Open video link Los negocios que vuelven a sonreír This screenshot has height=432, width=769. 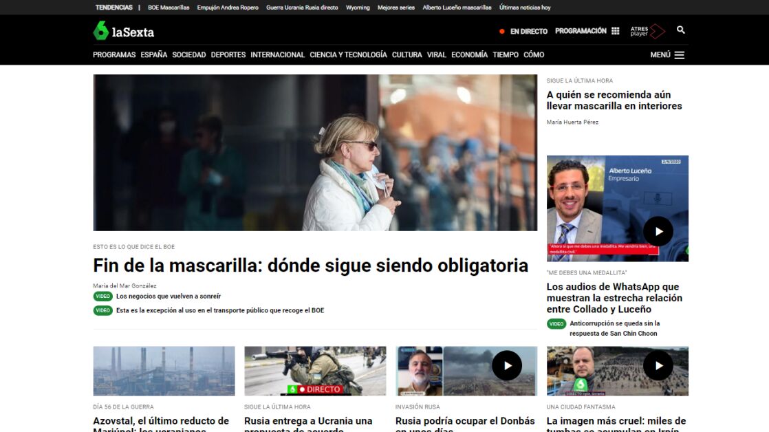tap(169, 296)
